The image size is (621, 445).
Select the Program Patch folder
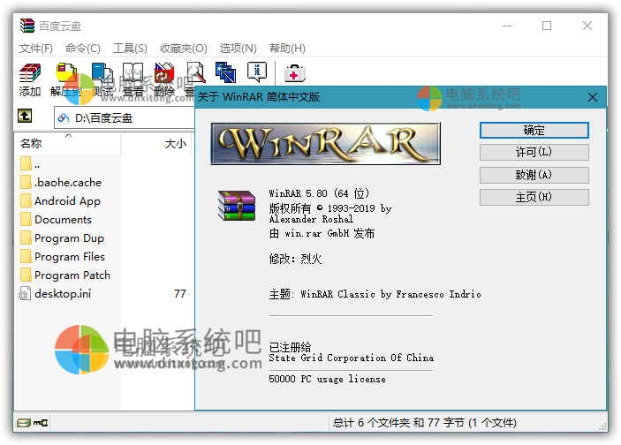coord(67,275)
